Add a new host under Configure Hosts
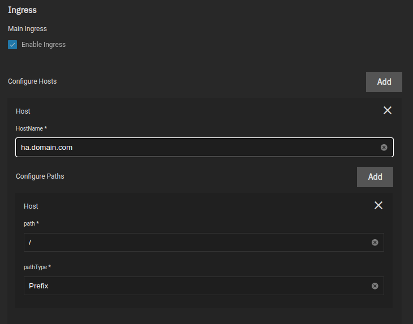 click(x=384, y=81)
